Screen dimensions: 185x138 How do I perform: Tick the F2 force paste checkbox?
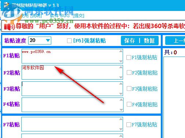129,73
